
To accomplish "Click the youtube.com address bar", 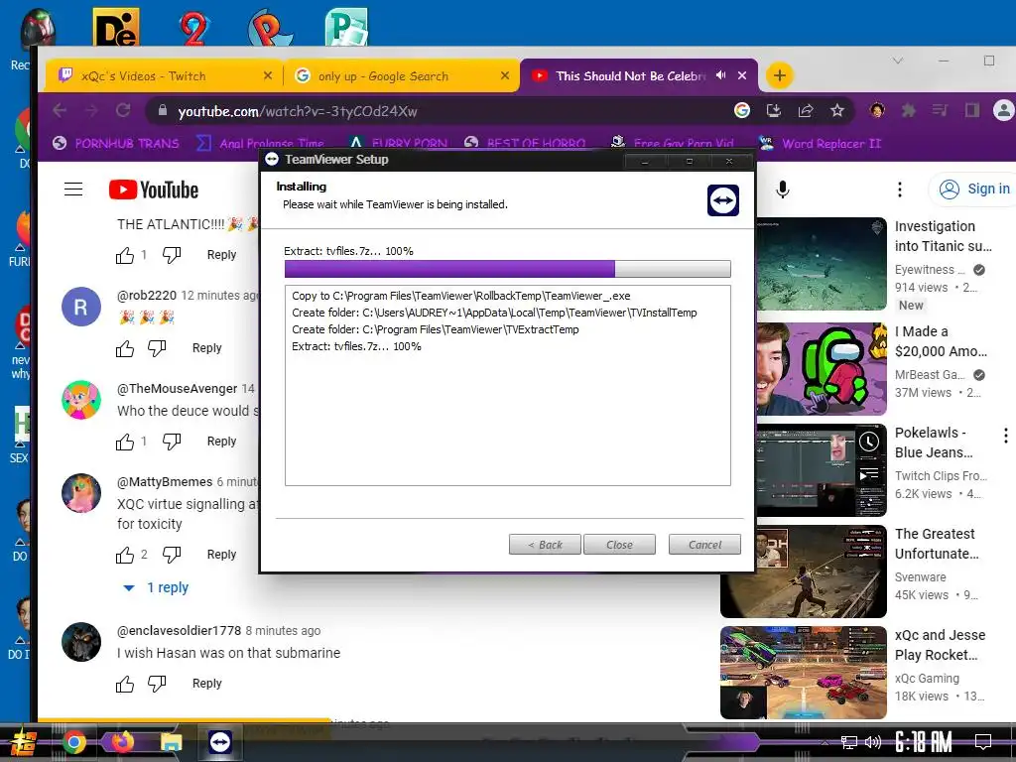I will point(441,111).
